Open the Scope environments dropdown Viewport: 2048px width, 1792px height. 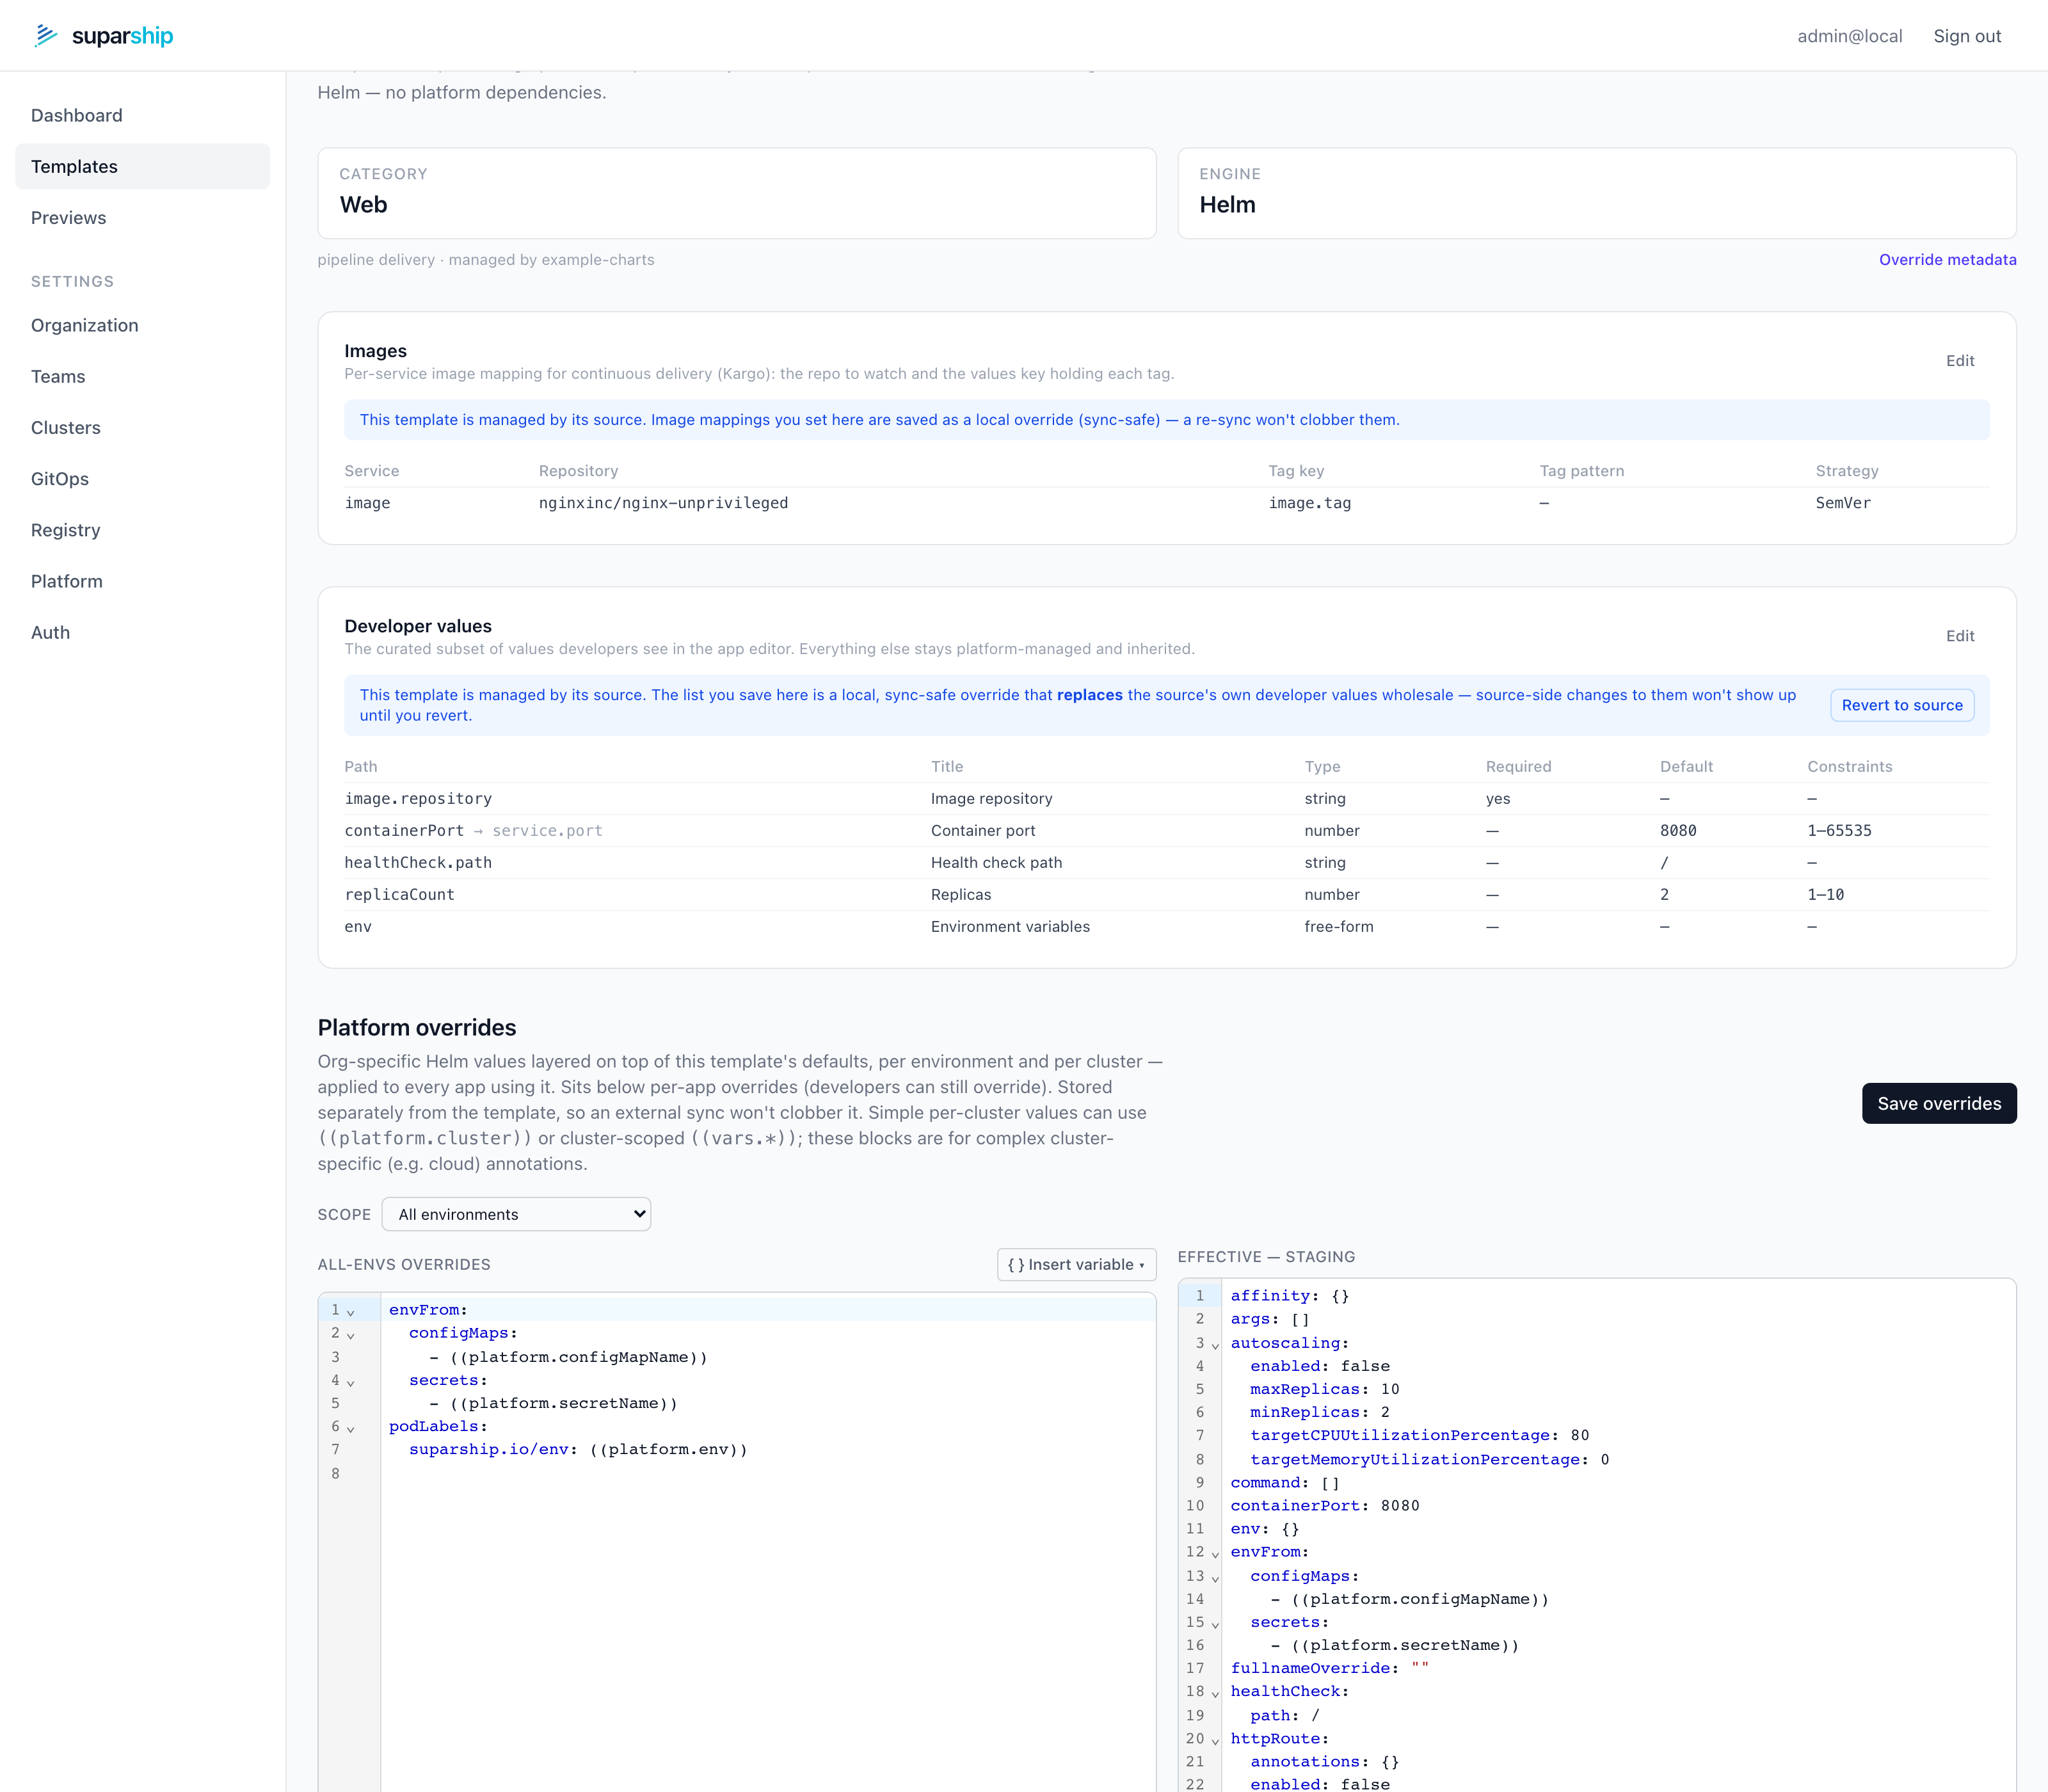coord(516,1214)
